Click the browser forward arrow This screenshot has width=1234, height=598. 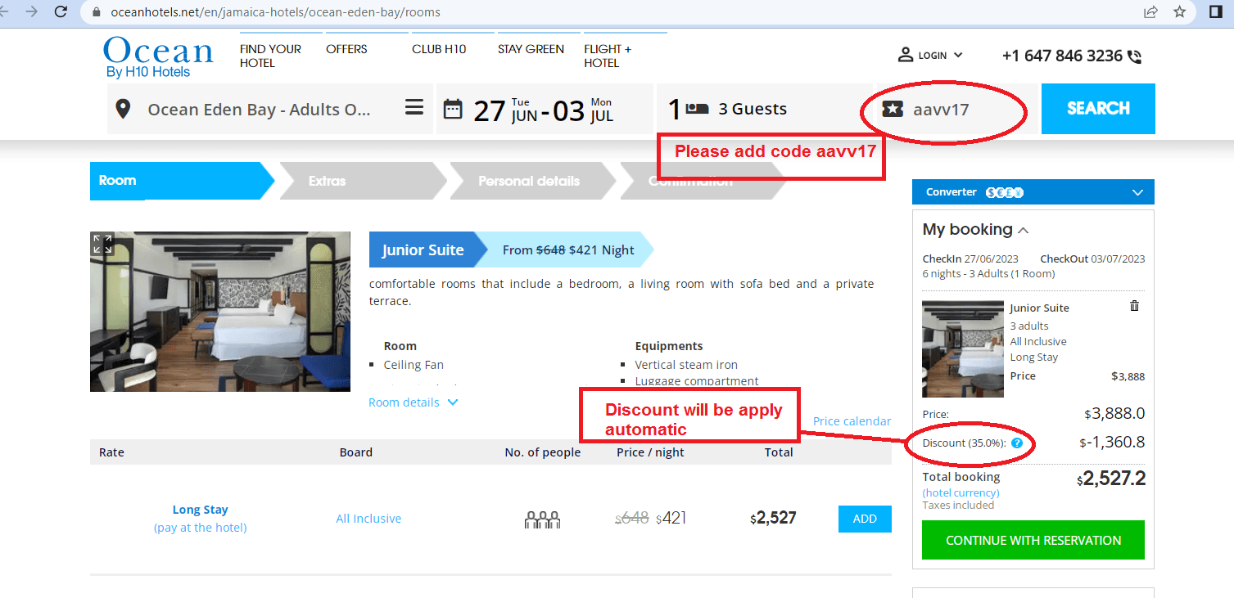click(x=31, y=11)
